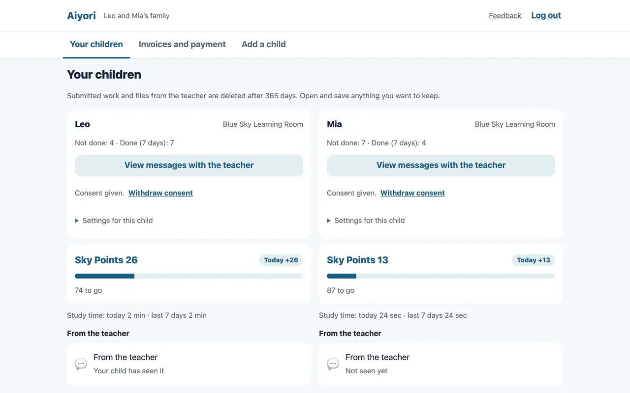Click the Today +26 badge
Viewport: 630px width, 393px height.
tap(281, 260)
